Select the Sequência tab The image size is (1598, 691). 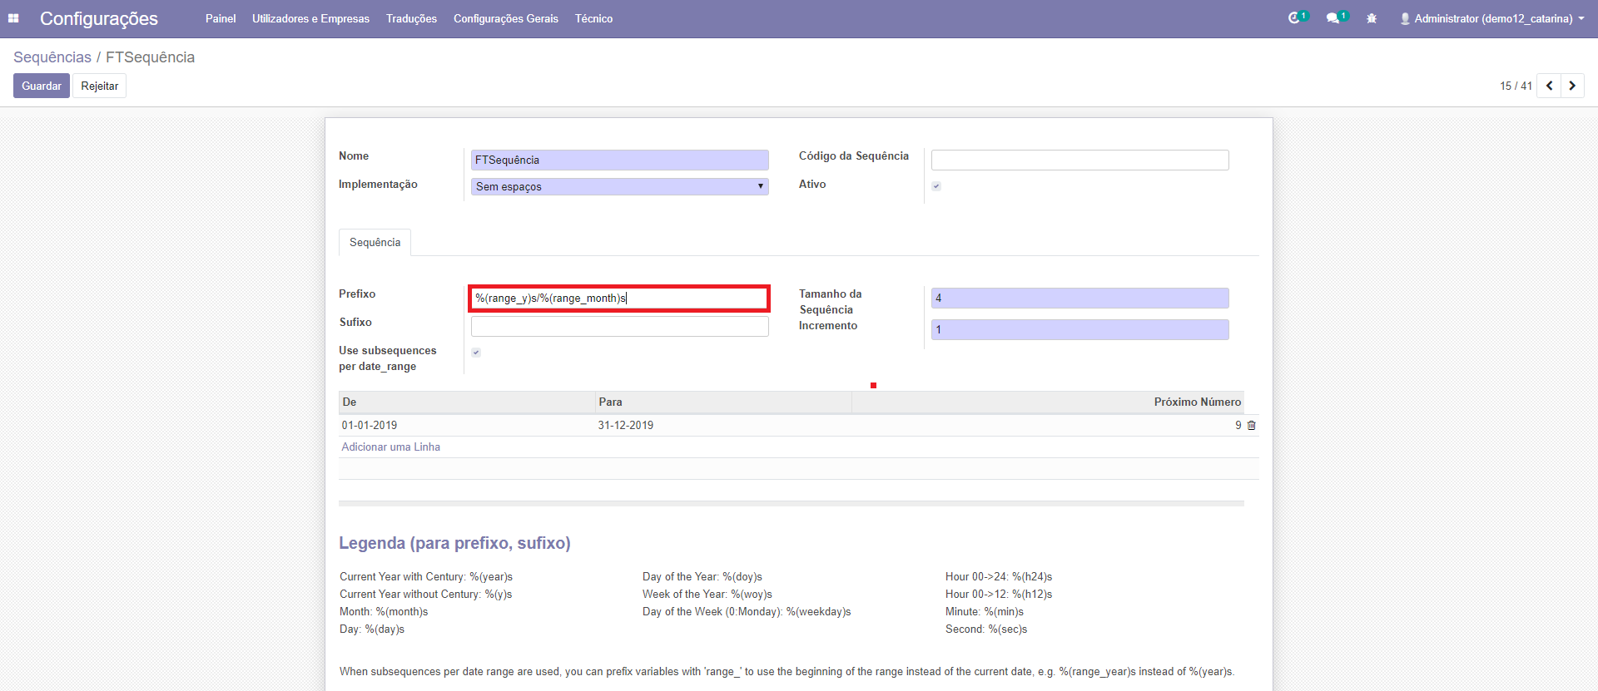pyautogui.click(x=375, y=243)
